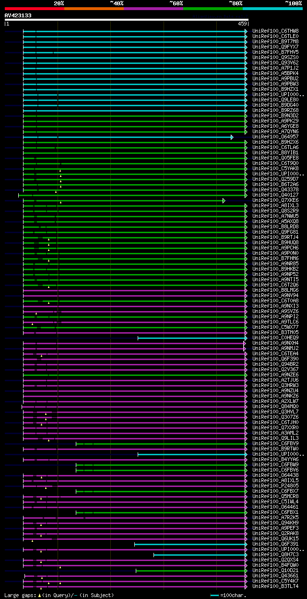The image size is (307, 599).
Task: Select the UniRef100_A8IXL3 label
Action: point(275,205)
